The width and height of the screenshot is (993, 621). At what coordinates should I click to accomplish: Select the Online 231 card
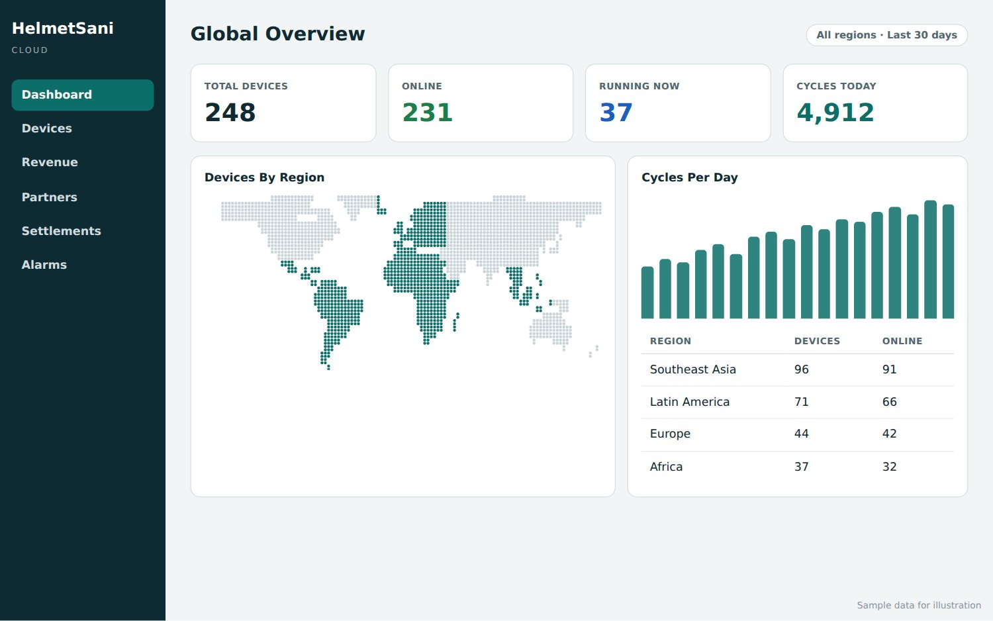click(x=481, y=103)
